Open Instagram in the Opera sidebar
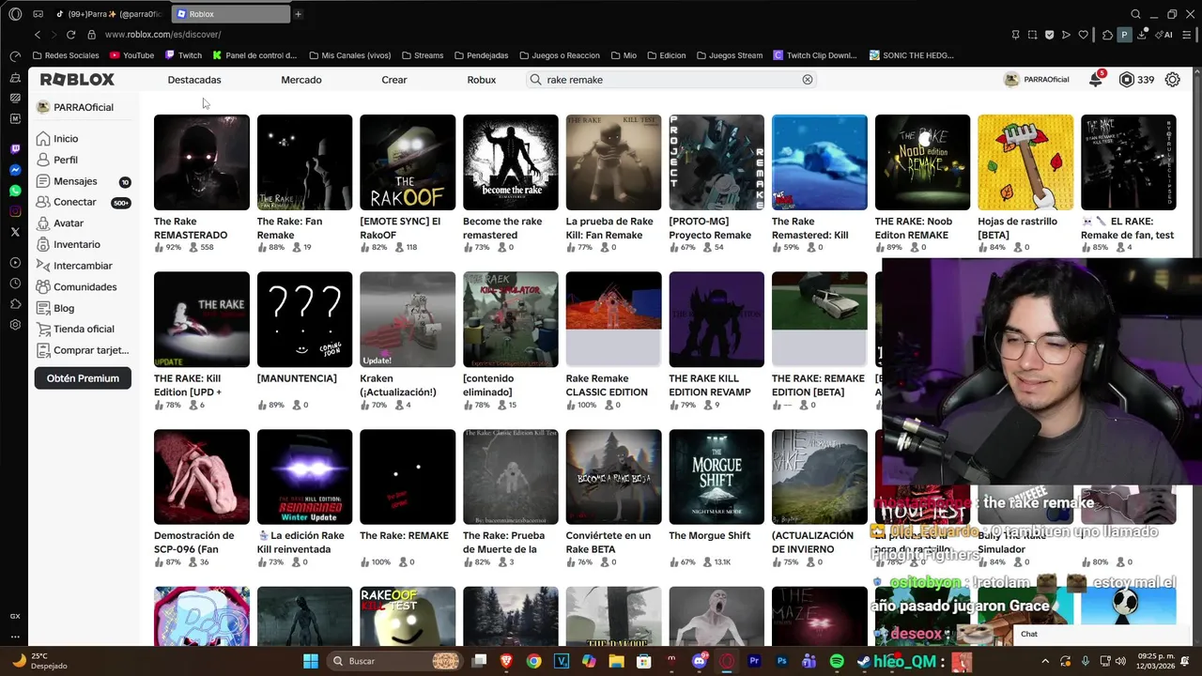The width and height of the screenshot is (1202, 676). [x=15, y=211]
